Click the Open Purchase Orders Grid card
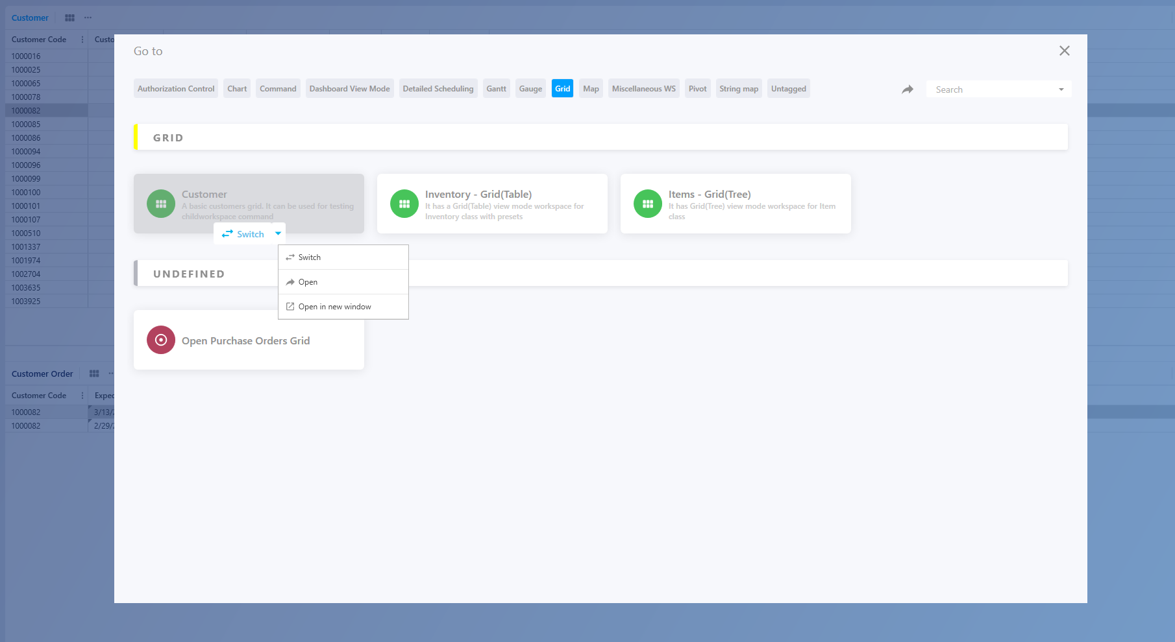 249,339
